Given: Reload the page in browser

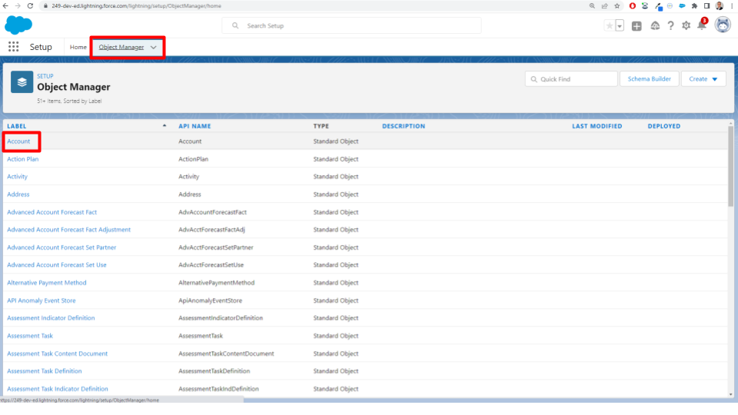Looking at the screenshot, I should [30, 5].
